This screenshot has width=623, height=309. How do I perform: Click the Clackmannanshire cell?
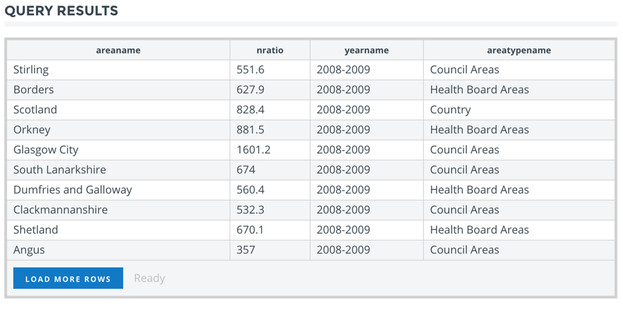pos(118,209)
